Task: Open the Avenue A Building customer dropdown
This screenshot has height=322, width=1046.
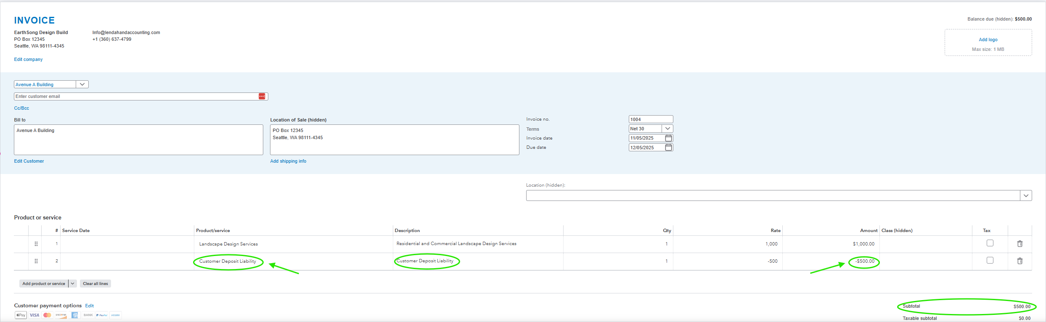Action: click(82, 84)
